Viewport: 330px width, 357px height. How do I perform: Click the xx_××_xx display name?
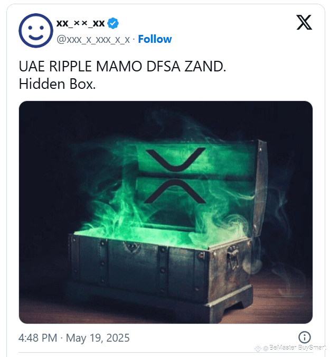[x=80, y=23]
